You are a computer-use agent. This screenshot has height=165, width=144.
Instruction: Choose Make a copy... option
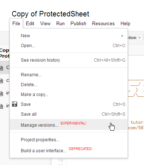pos(69,95)
